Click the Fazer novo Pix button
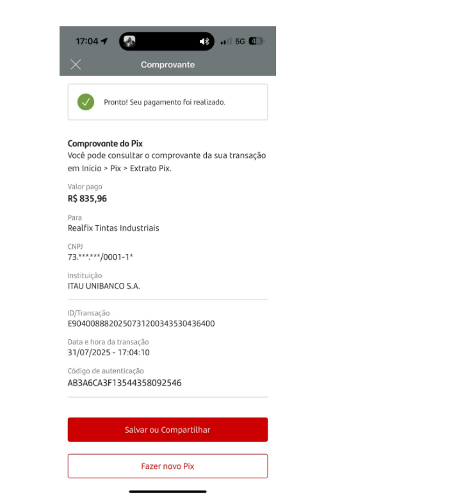The height and width of the screenshot is (497, 463). [x=168, y=466]
